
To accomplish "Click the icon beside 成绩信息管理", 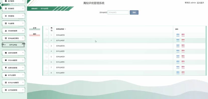I will pyautogui.click(x=6, y=53).
